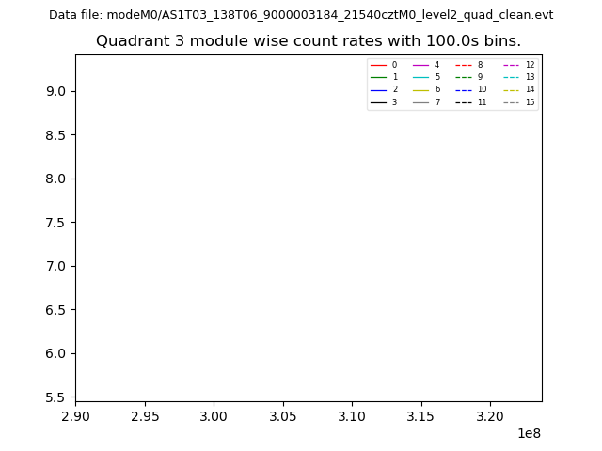The height and width of the screenshot is (451, 602).
Task: Click the 3.00 tick label on the x-axis
Action: click(x=214, y=415)
